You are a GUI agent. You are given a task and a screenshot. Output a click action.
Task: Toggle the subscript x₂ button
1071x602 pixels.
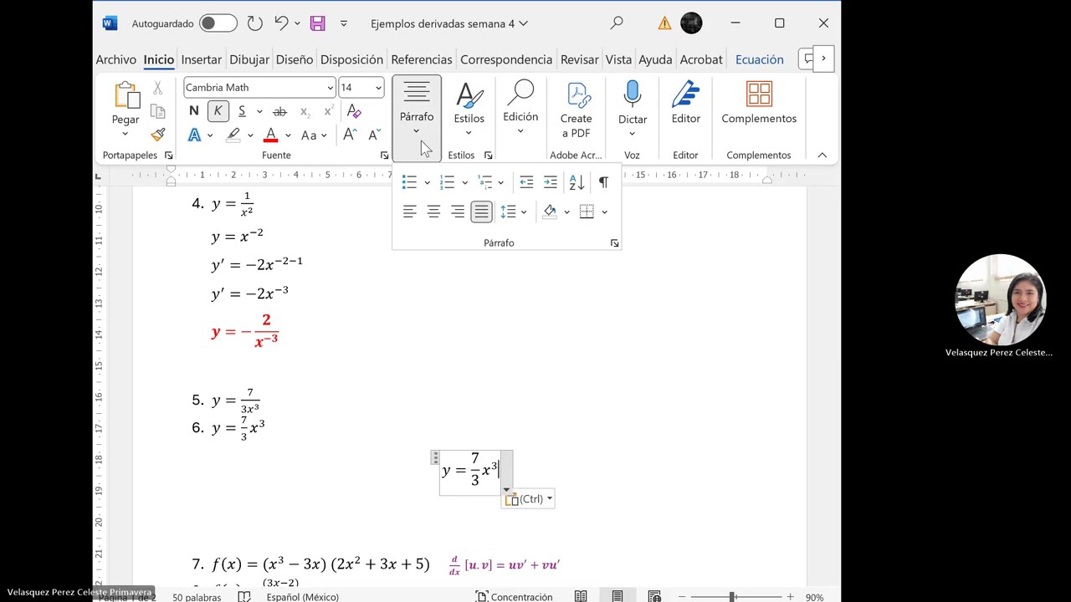(305, 111)
